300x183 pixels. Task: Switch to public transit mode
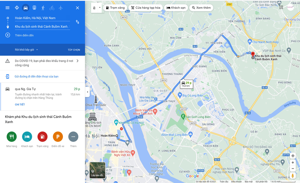click(34, 8)
